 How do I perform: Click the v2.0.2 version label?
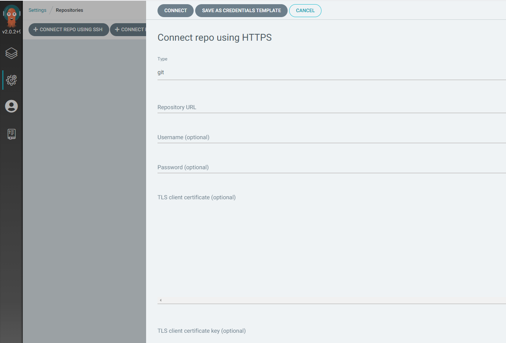(x=11, y=32)
